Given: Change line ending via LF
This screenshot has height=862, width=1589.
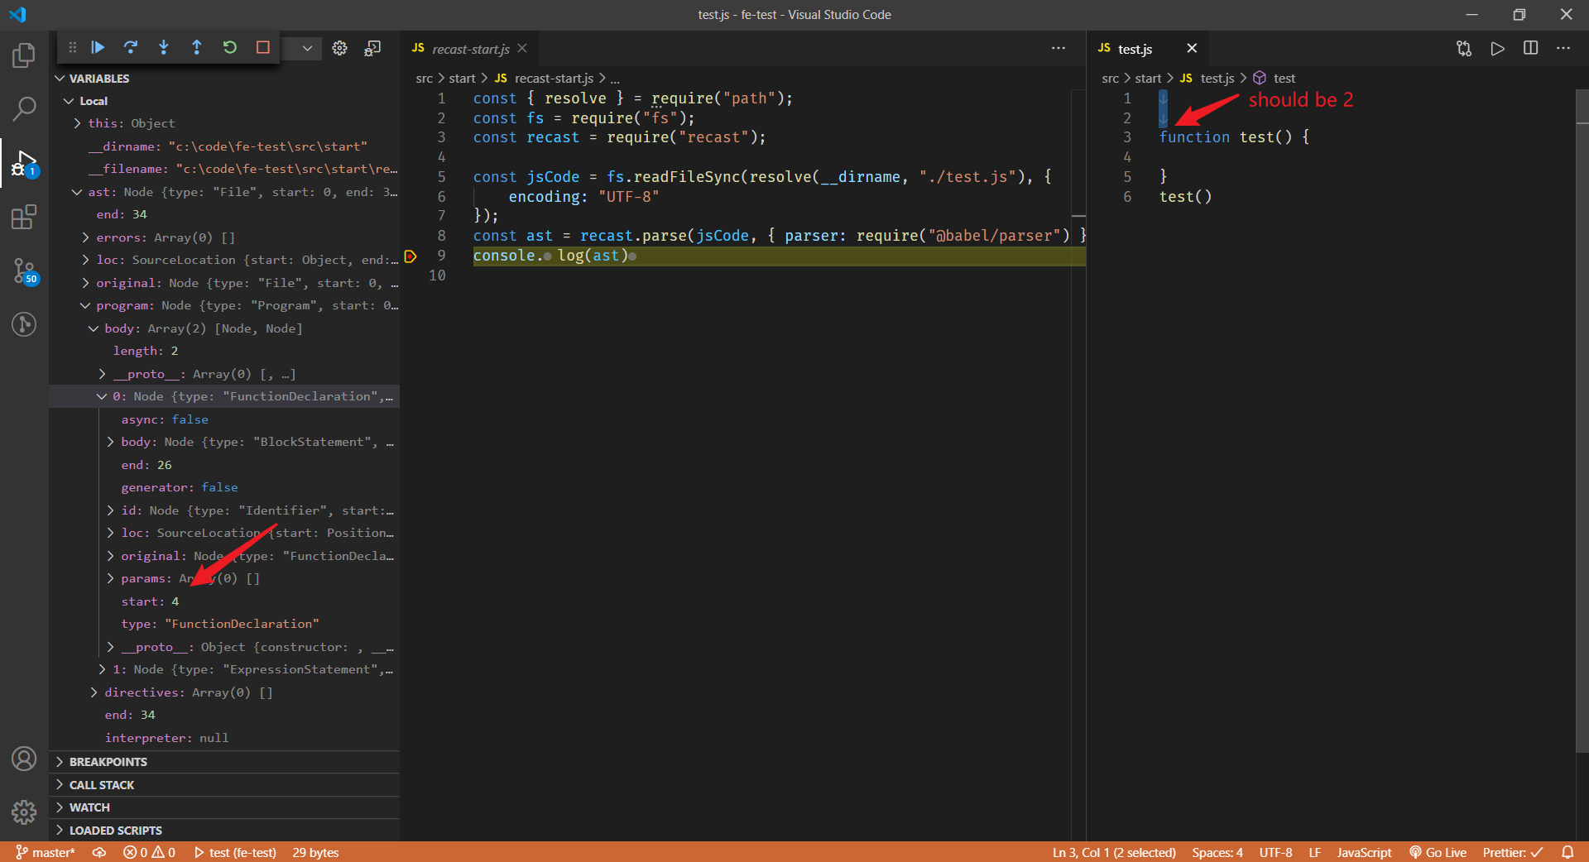Looking at the screenshot, I should coord(1314,852).
